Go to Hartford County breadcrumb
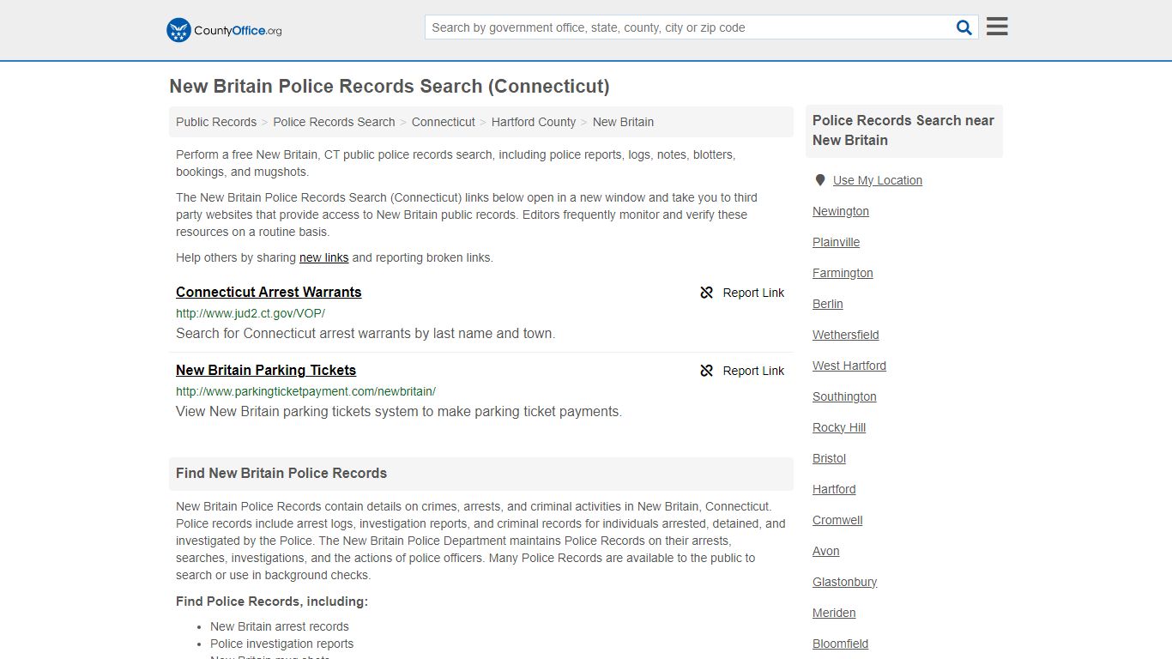Image resolution: width=1172 pixels, height=659 pixels. 534,122
